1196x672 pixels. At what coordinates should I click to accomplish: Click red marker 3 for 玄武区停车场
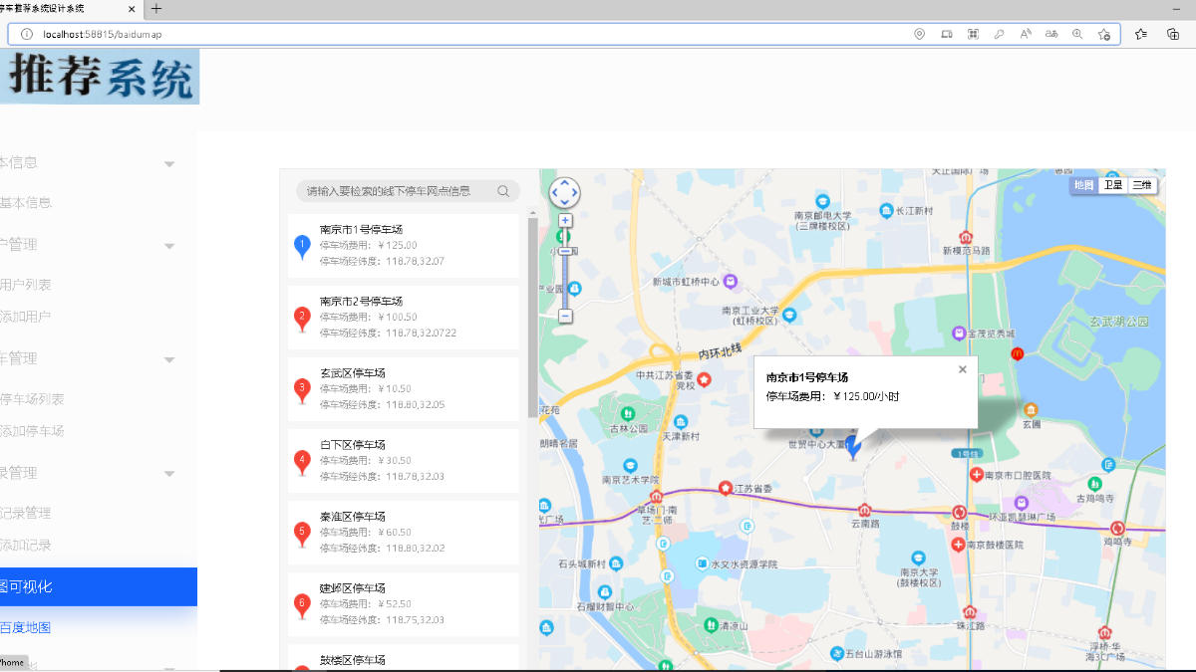[x=303, y=390]
